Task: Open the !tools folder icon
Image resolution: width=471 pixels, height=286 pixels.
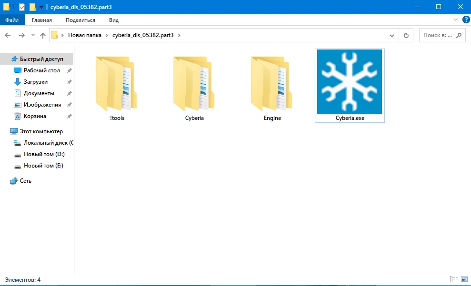Action: [116, 84]
